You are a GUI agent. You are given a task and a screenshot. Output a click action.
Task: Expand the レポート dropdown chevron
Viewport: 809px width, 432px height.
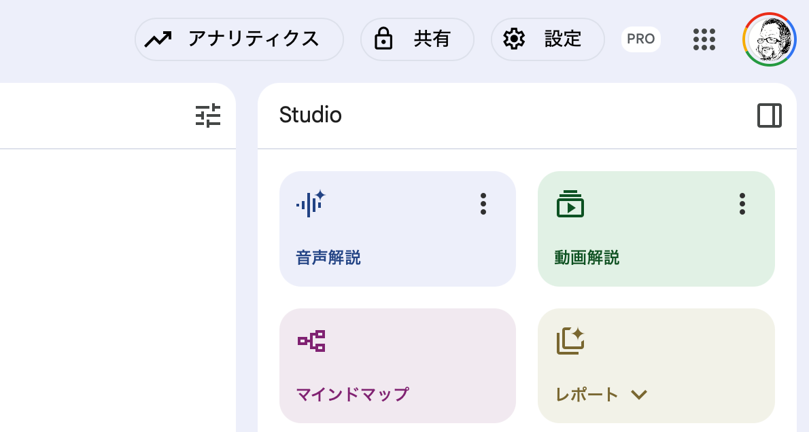pyautogui.click(x=638, y=394)
